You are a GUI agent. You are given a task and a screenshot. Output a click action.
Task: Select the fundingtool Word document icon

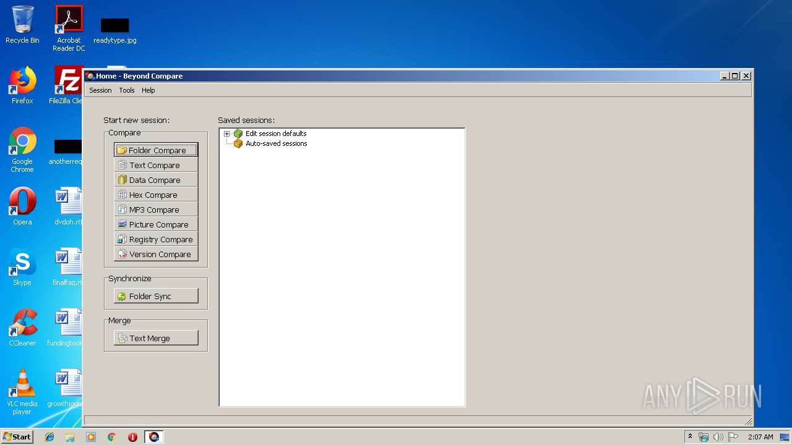click(68, 321)
